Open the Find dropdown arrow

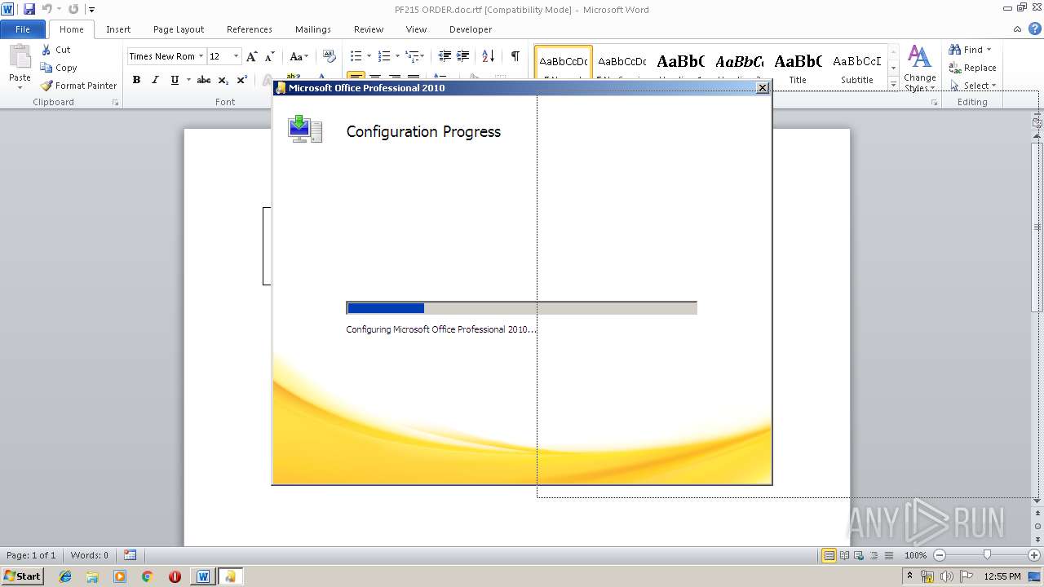[x=989, y=50]
